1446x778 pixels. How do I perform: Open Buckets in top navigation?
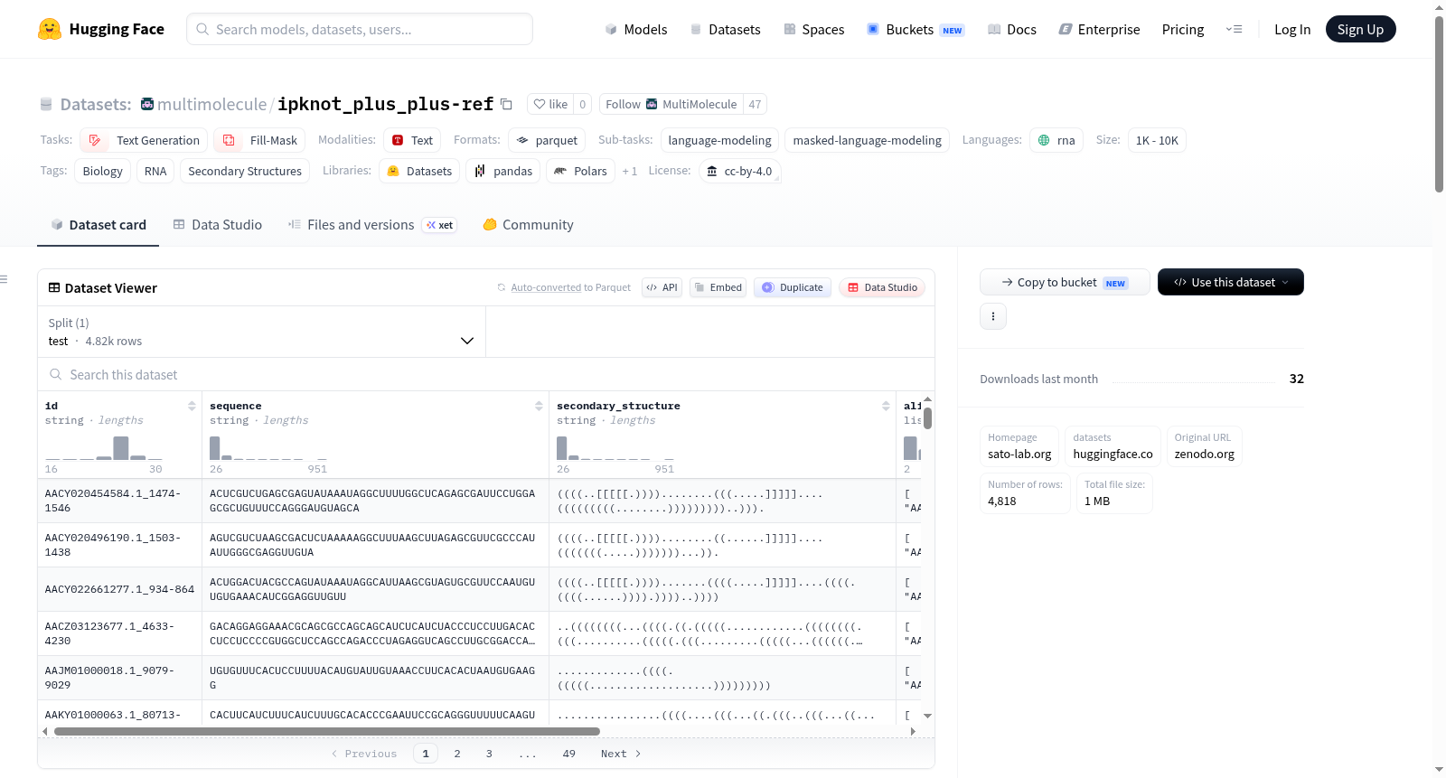[915, 29]
